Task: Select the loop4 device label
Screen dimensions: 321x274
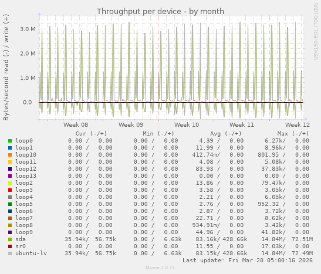Action: [24, 197]
